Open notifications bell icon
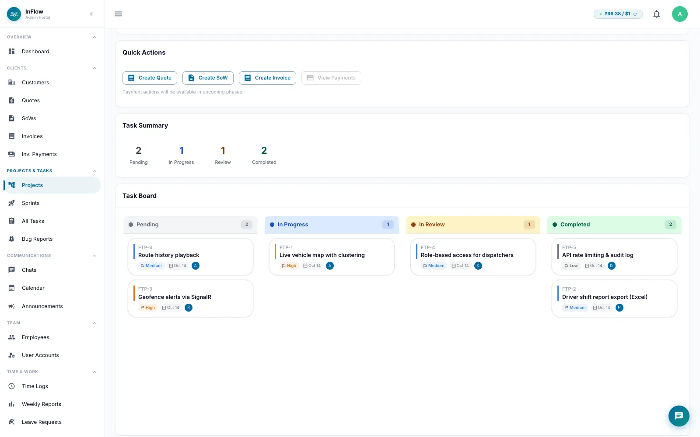700x437 pixels. (x=657, y=14)
